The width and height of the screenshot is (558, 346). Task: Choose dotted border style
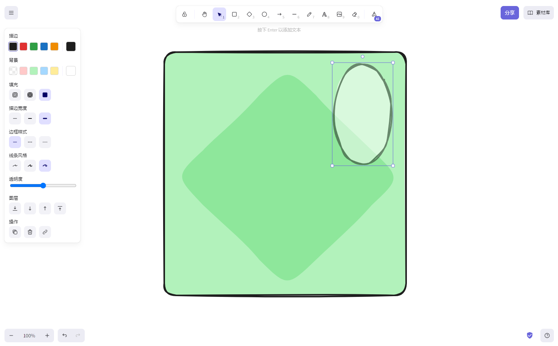point(45,142)
